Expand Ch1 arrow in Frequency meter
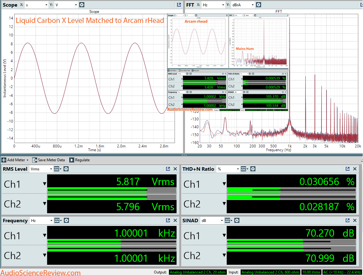Viewport: 363px width, 276px height. tap(44, 235)
